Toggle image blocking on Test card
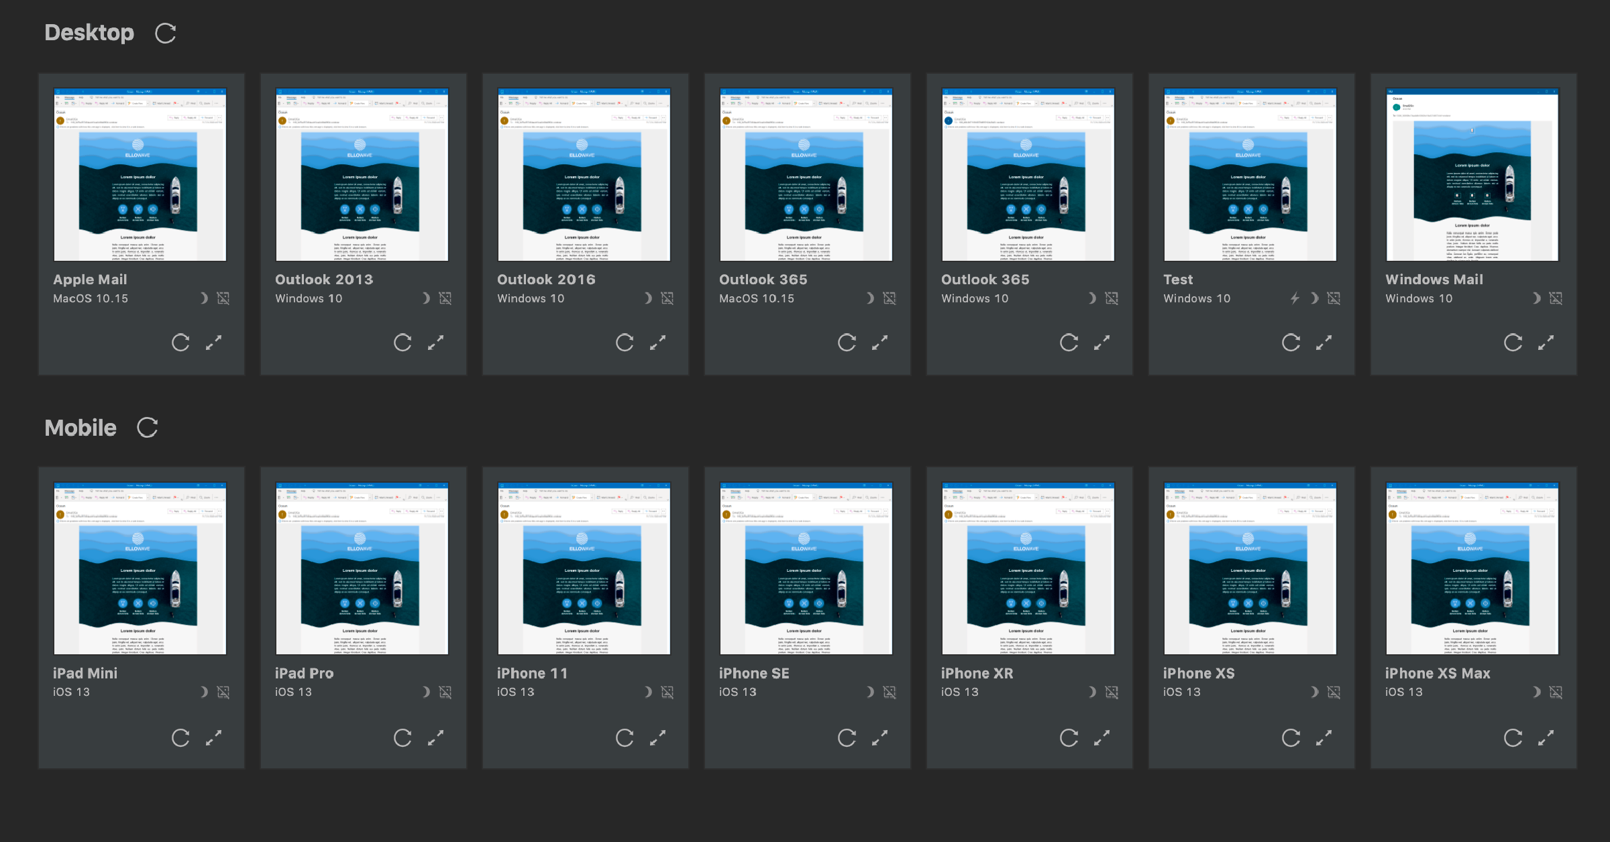This screenshot has width=1610, height=842. (x=1334, y=298)
